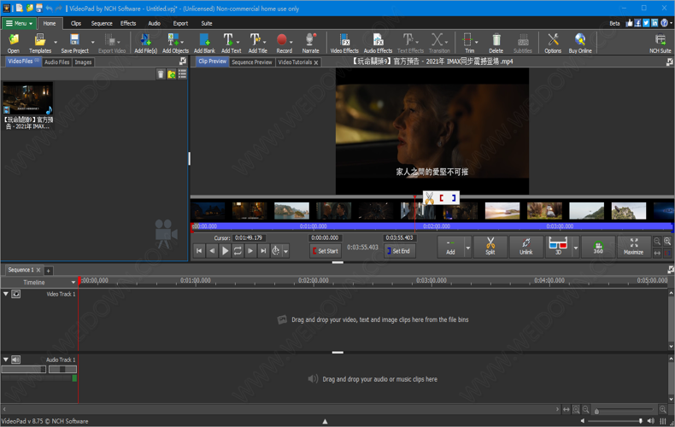Open Audio Effects
This screenshot has height=427, width=675.
coord(378,44)
